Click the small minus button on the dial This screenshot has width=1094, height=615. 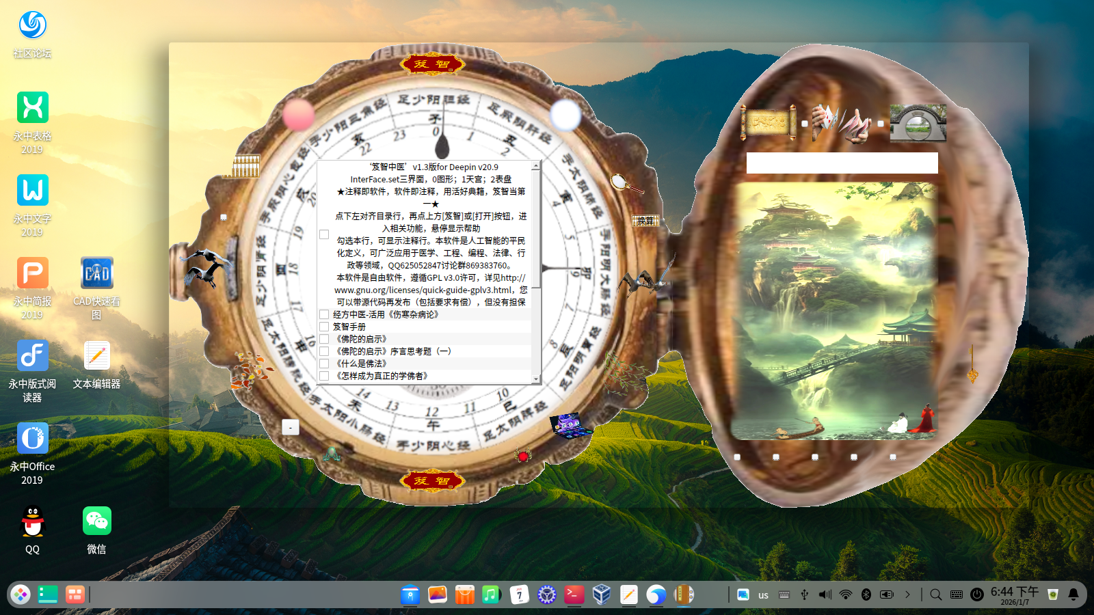[291, 427]
